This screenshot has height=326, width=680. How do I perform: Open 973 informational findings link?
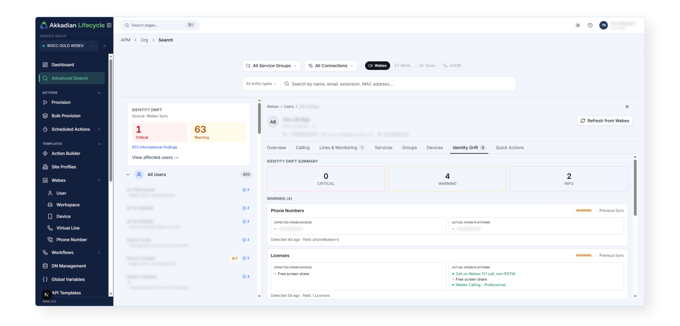(x=154, y=147)
